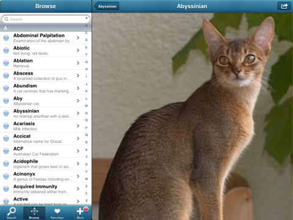
Task: Tap the share icon in top bar
Action: [x=284, y=6]
